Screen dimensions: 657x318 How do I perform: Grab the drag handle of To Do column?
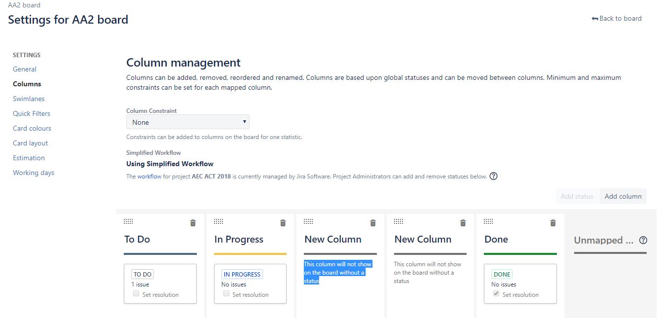click(x=128, y=221)
